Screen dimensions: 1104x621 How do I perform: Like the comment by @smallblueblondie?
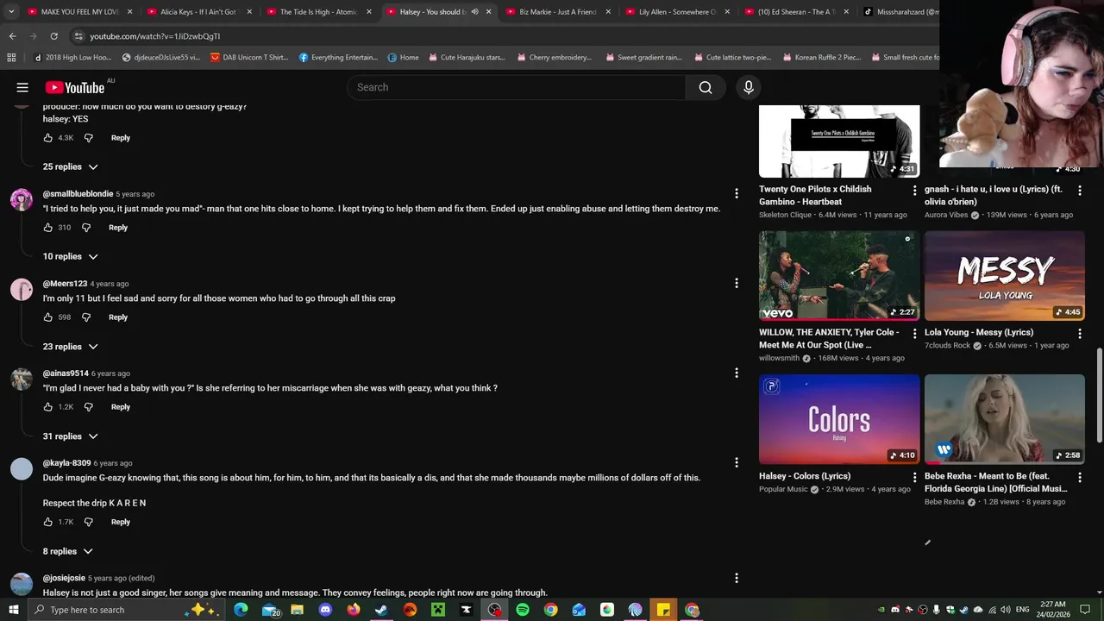pyautogui.click(x=48, y=228)
